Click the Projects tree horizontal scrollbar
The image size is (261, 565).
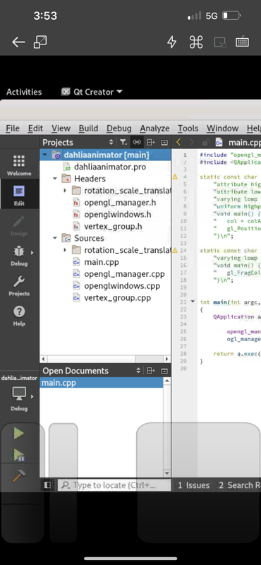(x=105, y=359)
